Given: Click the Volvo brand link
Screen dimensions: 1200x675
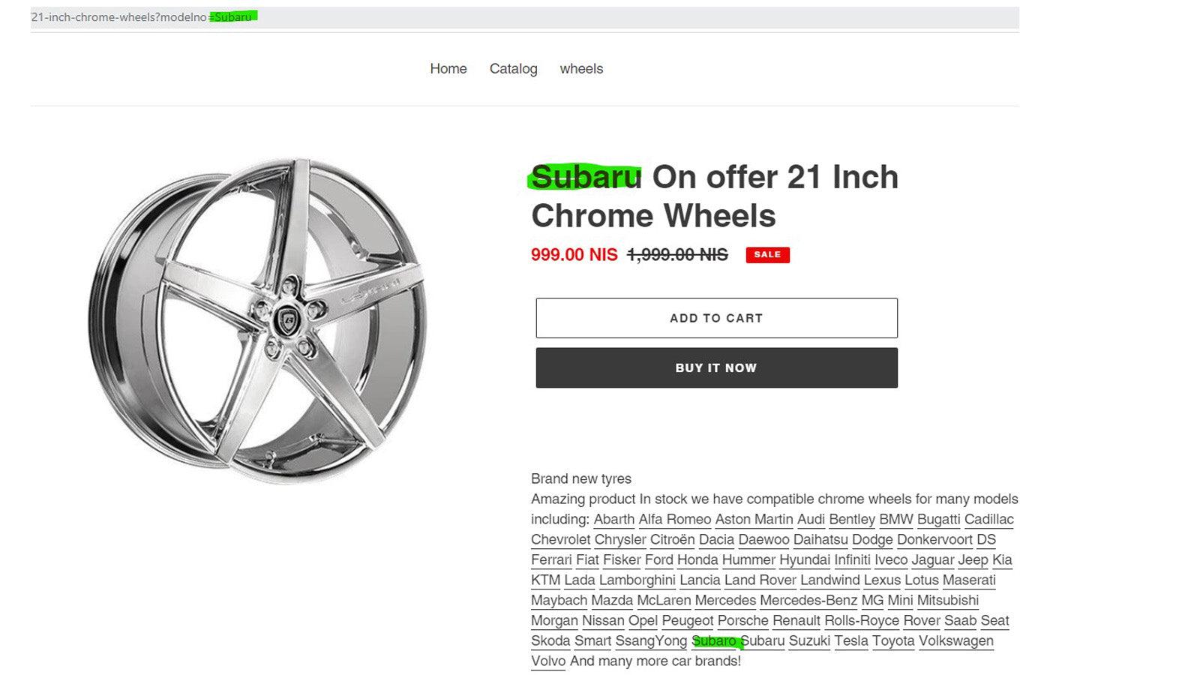Looking at the screenshot, I should 548,661.
